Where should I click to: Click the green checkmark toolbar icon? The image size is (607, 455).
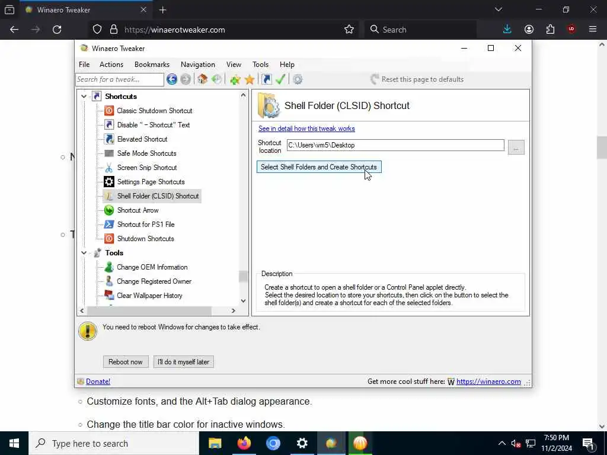(280, 79)
